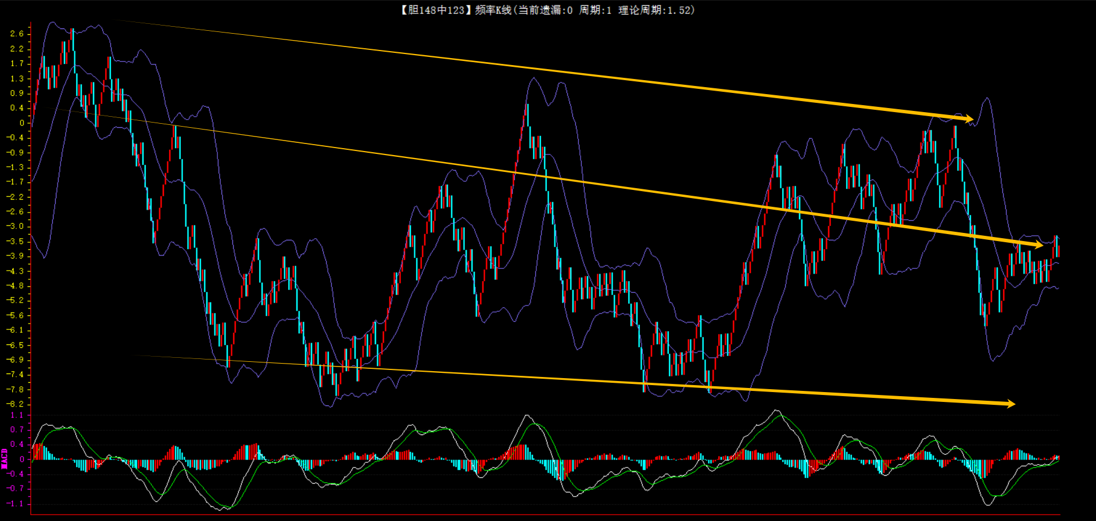Image resolution: width=1096 pixels, height=521 pixels.
Task: Click the 0.9 axis value
Action: (x=17, y=93)
